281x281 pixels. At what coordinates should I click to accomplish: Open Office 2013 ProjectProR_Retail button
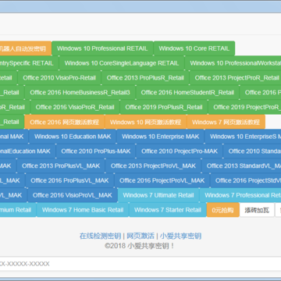click(236, 78)
